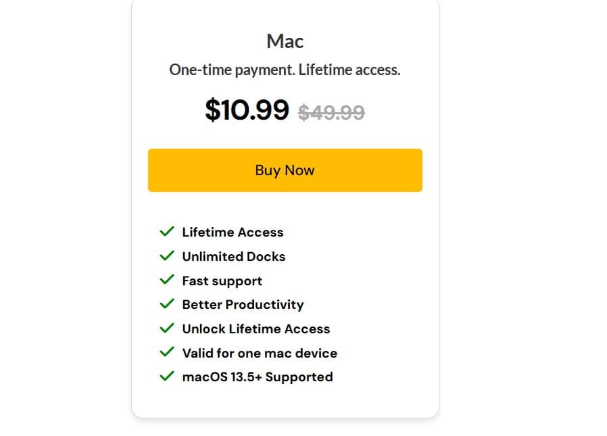Select the Lifetime Access list entry
The image size is (607, 436).
(x=233, y=232)
